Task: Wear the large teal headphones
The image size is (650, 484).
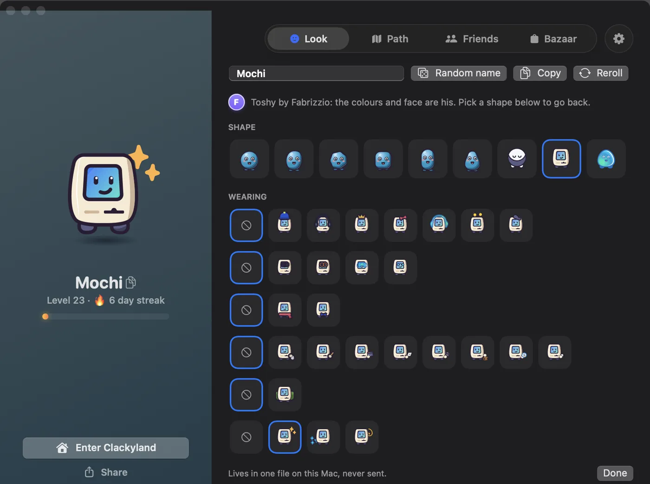Action: 439,225
